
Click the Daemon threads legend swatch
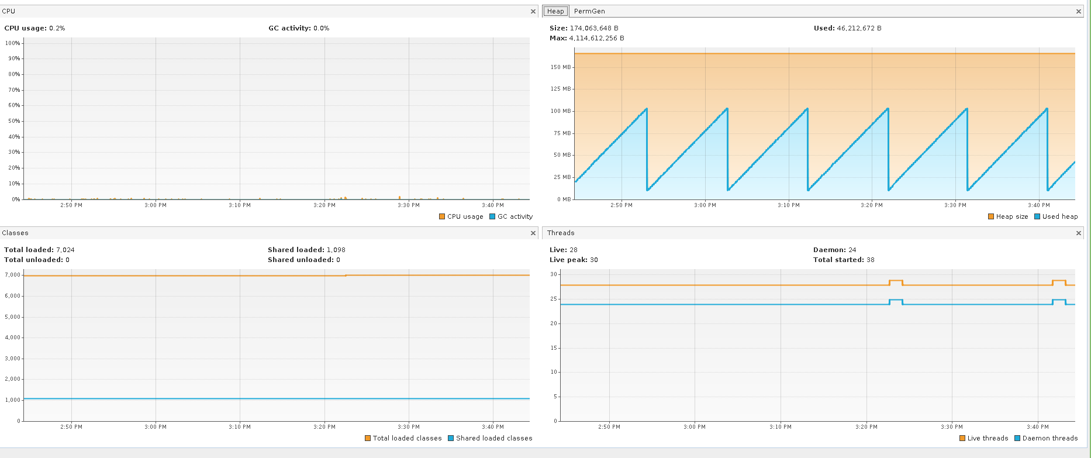point(1017,438)
